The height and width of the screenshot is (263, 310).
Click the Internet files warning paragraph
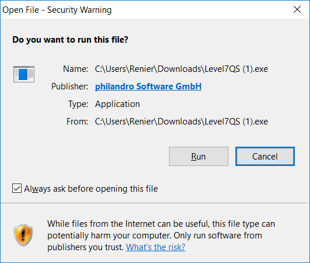(161, 236)
